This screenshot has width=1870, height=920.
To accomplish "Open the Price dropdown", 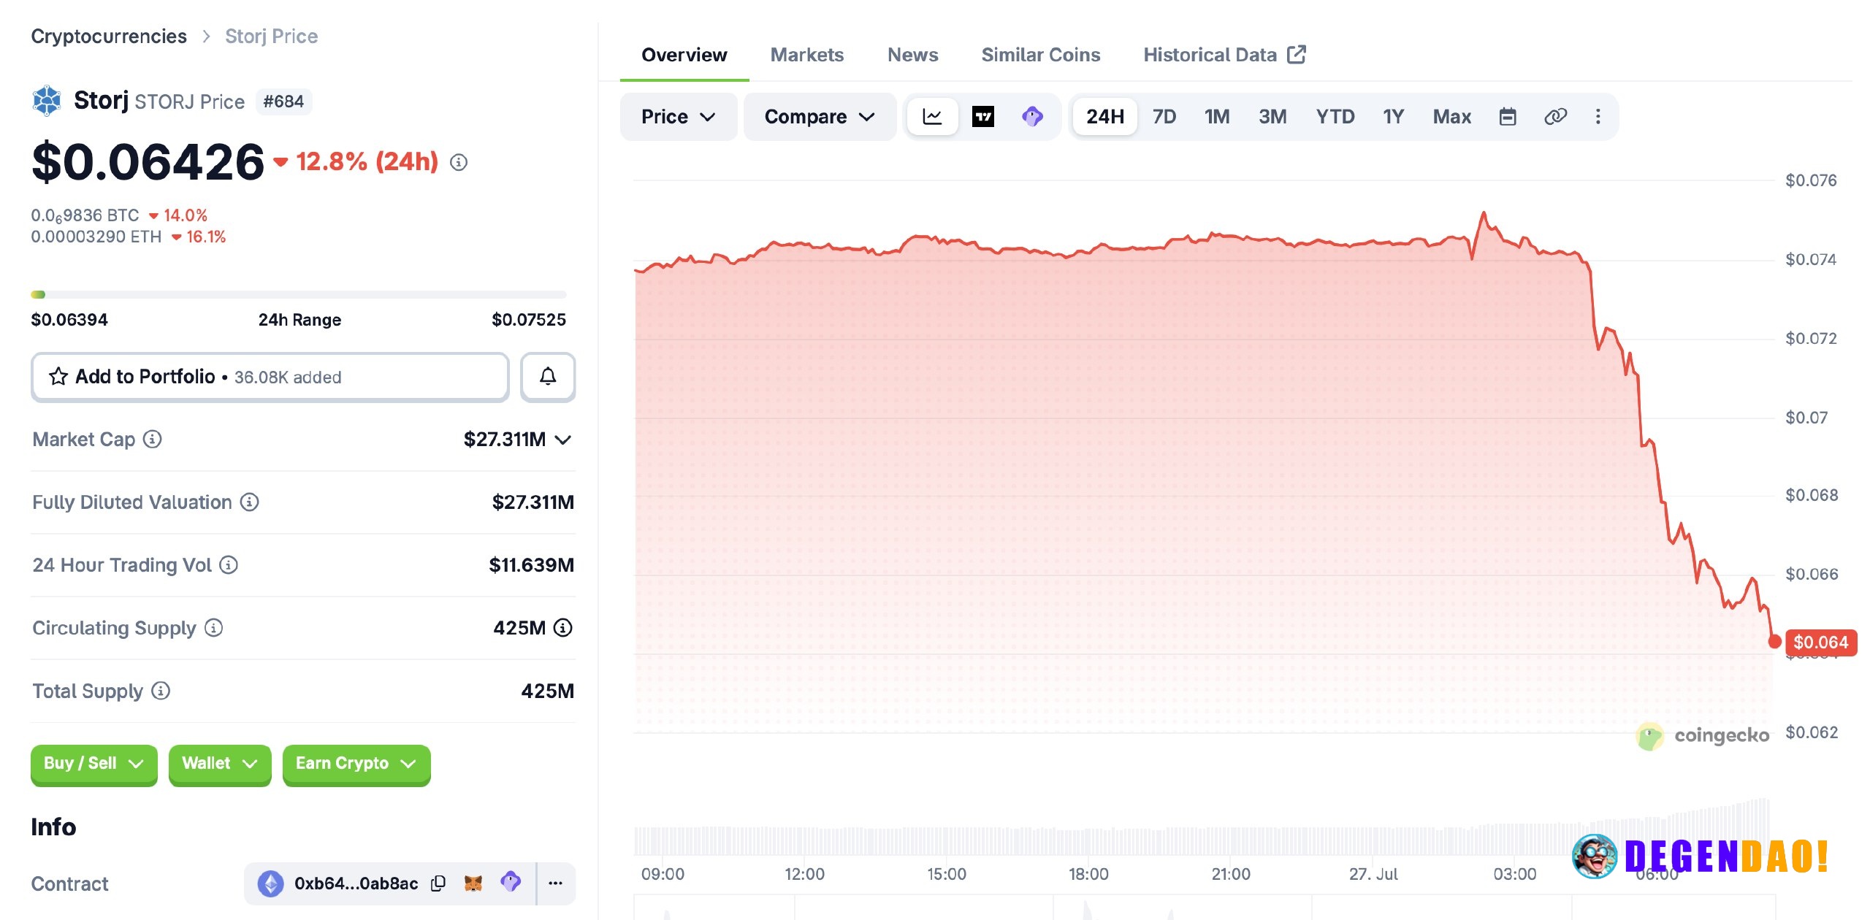I will [x=679, y=117].
